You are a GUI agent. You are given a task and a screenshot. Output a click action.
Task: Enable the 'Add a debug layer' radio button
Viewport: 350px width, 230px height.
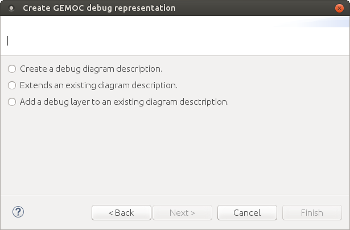13,102
